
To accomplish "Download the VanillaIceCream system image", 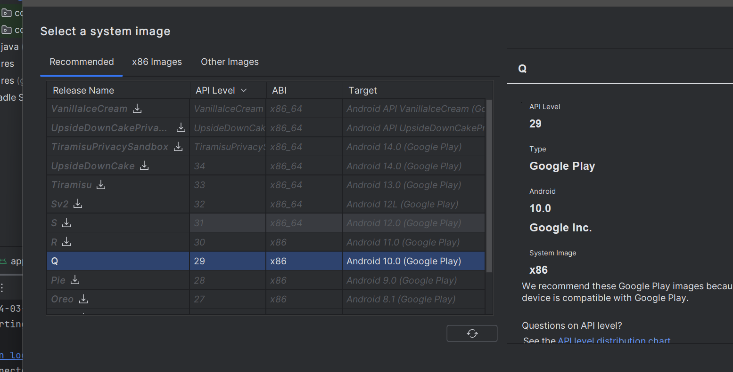I will [137, 109].
